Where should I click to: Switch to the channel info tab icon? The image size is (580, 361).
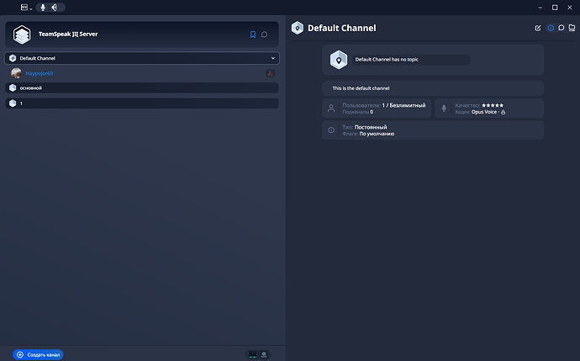point(551,28)
